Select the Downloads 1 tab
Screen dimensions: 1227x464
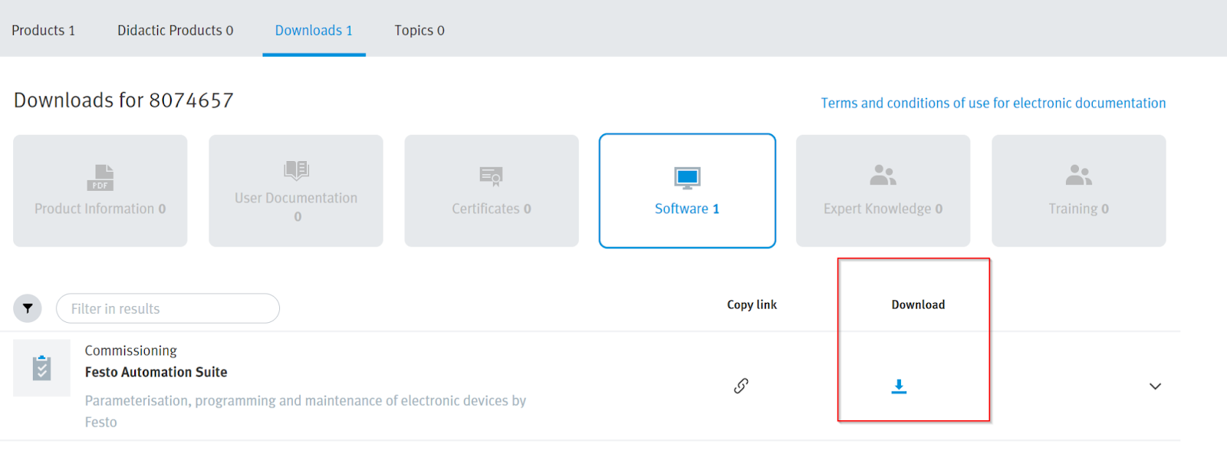point(314,30)
